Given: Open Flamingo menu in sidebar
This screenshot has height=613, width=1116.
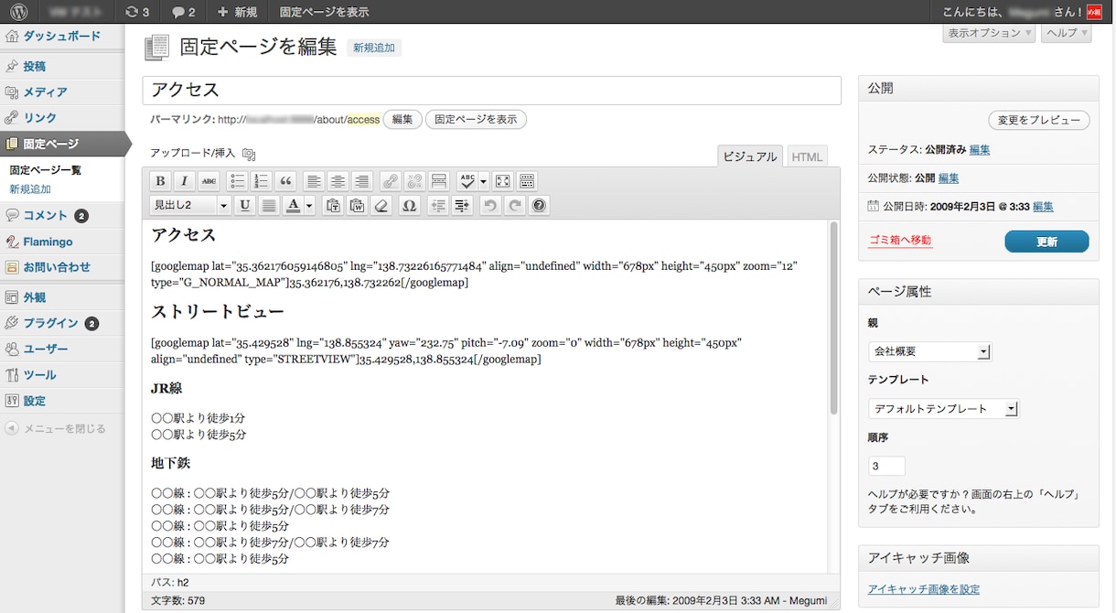Looking at the screenshot, I should click(62, 242).
